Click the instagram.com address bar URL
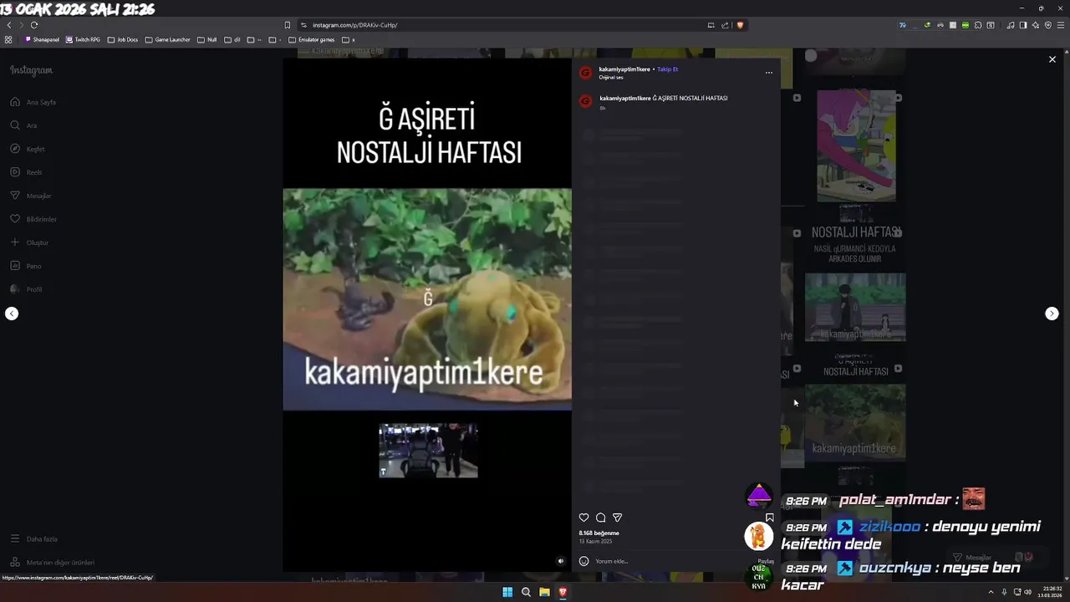Viewport: 1070px width, 602px height. (x=354, y=25)
